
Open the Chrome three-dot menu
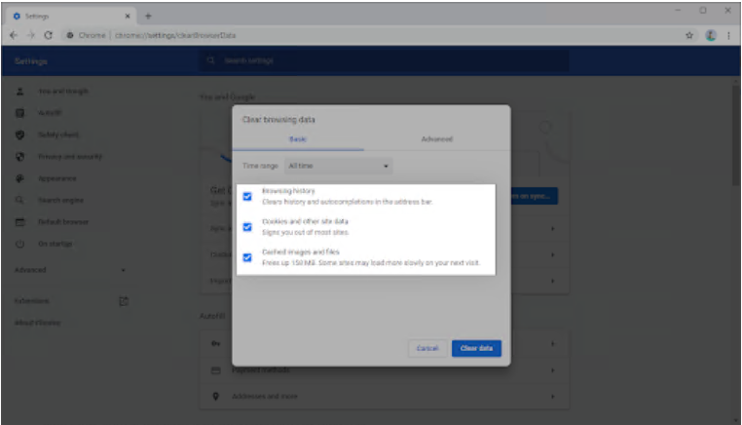tap(728, 35)
